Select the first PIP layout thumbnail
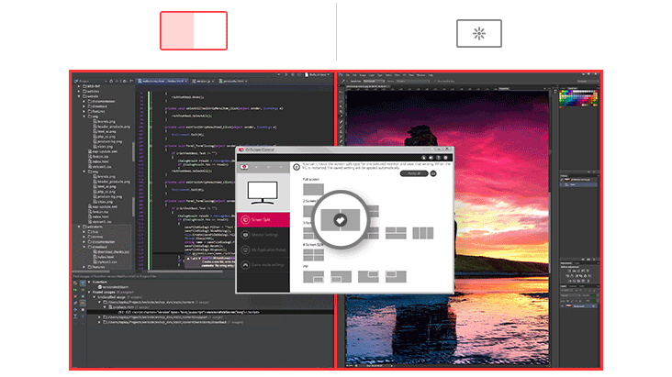The image size is (672, 377). pos(312,276)
